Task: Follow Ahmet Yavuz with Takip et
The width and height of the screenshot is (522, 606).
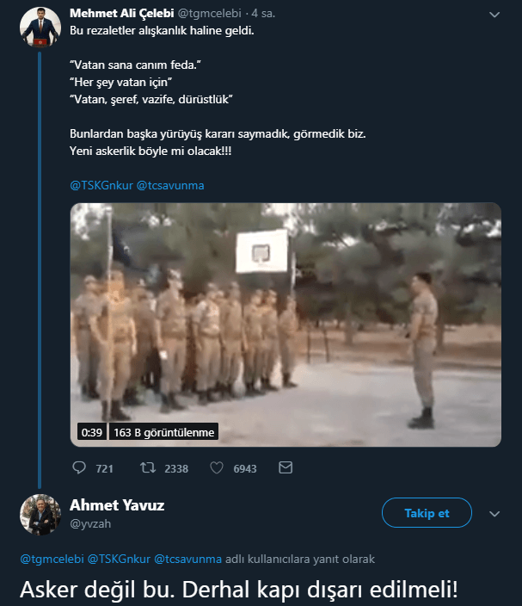Action: tap(427, 513)
